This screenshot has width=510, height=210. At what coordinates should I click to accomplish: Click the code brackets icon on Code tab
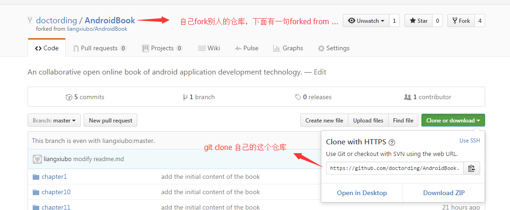[x=38, y=48]
